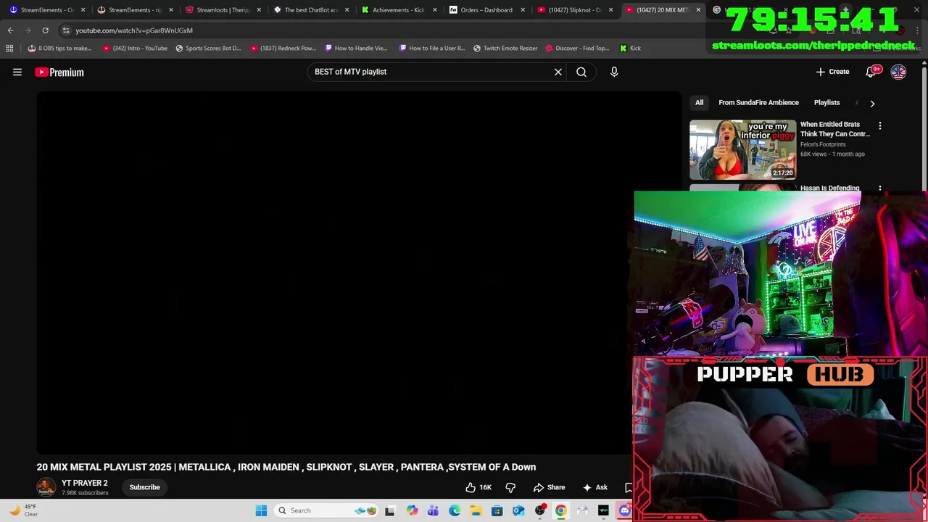Start voice search with the microphone

pos(614,72)
